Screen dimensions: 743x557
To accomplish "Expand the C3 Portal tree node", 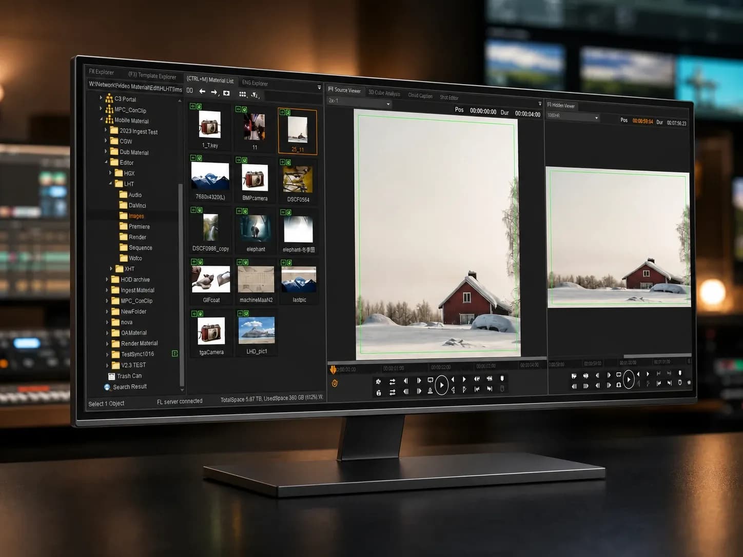I will tap(101, 97).
